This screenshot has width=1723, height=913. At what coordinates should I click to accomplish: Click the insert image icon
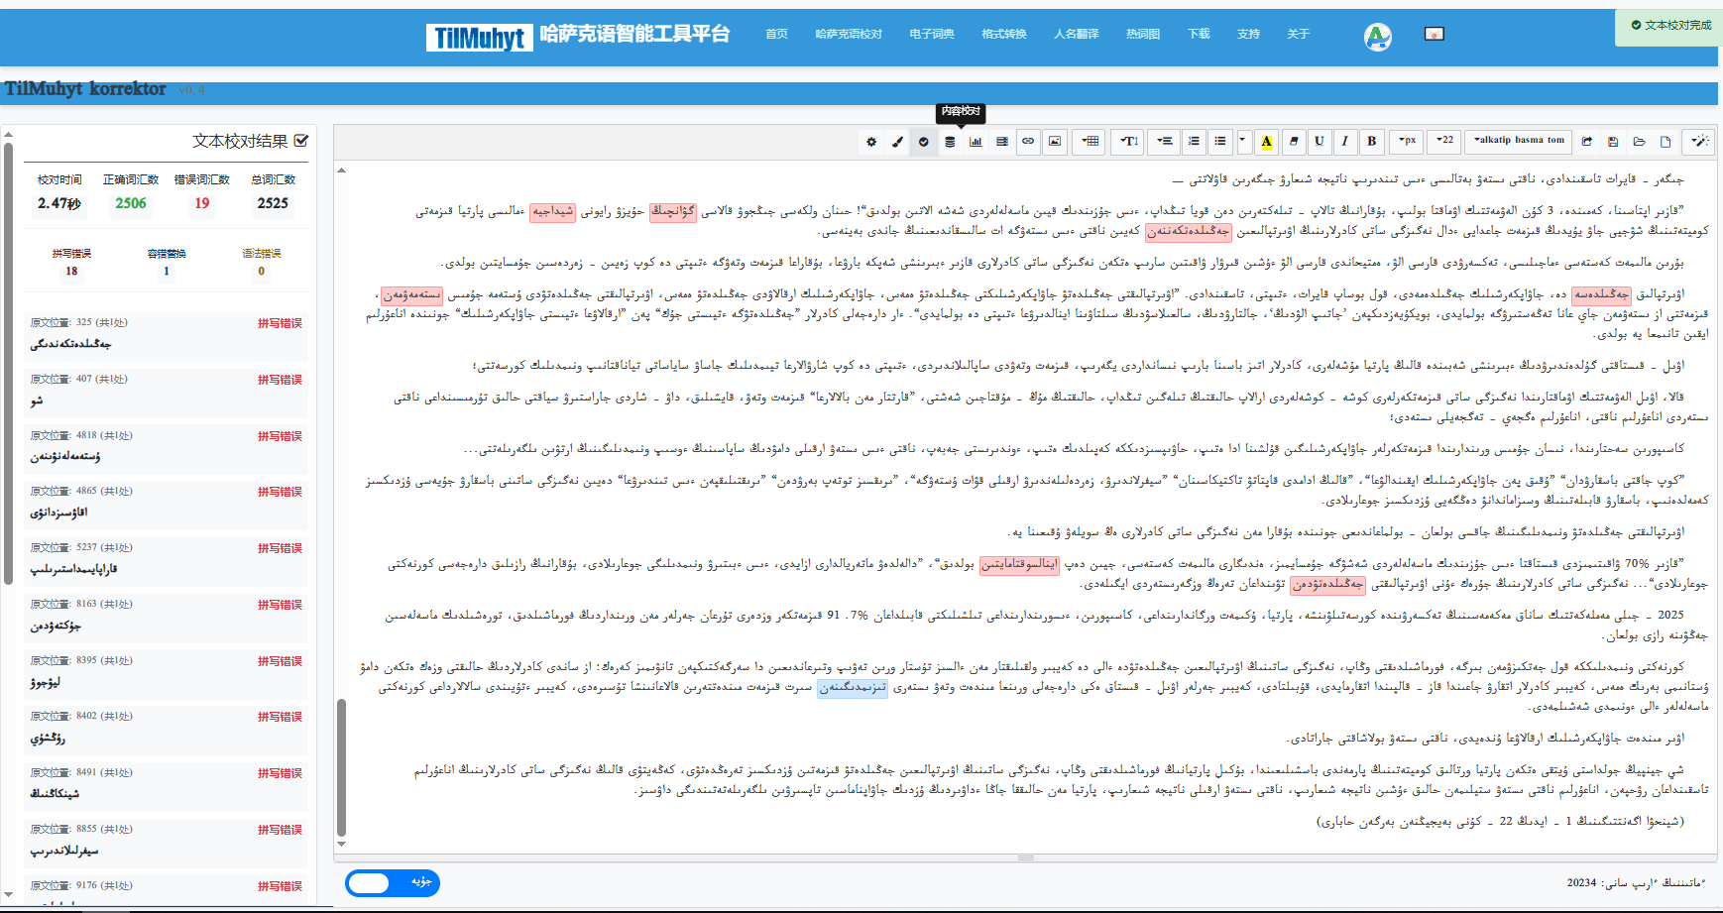click(x=1055, y=142)
